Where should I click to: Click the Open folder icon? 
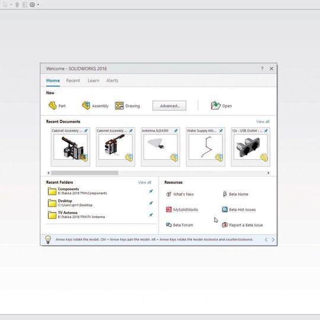216,105
